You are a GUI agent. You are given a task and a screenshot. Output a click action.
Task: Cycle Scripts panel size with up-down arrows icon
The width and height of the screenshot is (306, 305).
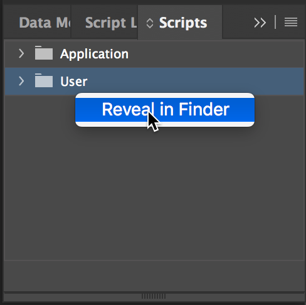pyautogui.click(x=150, y=23)
